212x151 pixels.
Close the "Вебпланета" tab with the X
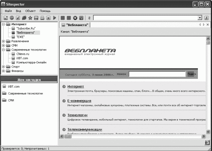208,25
